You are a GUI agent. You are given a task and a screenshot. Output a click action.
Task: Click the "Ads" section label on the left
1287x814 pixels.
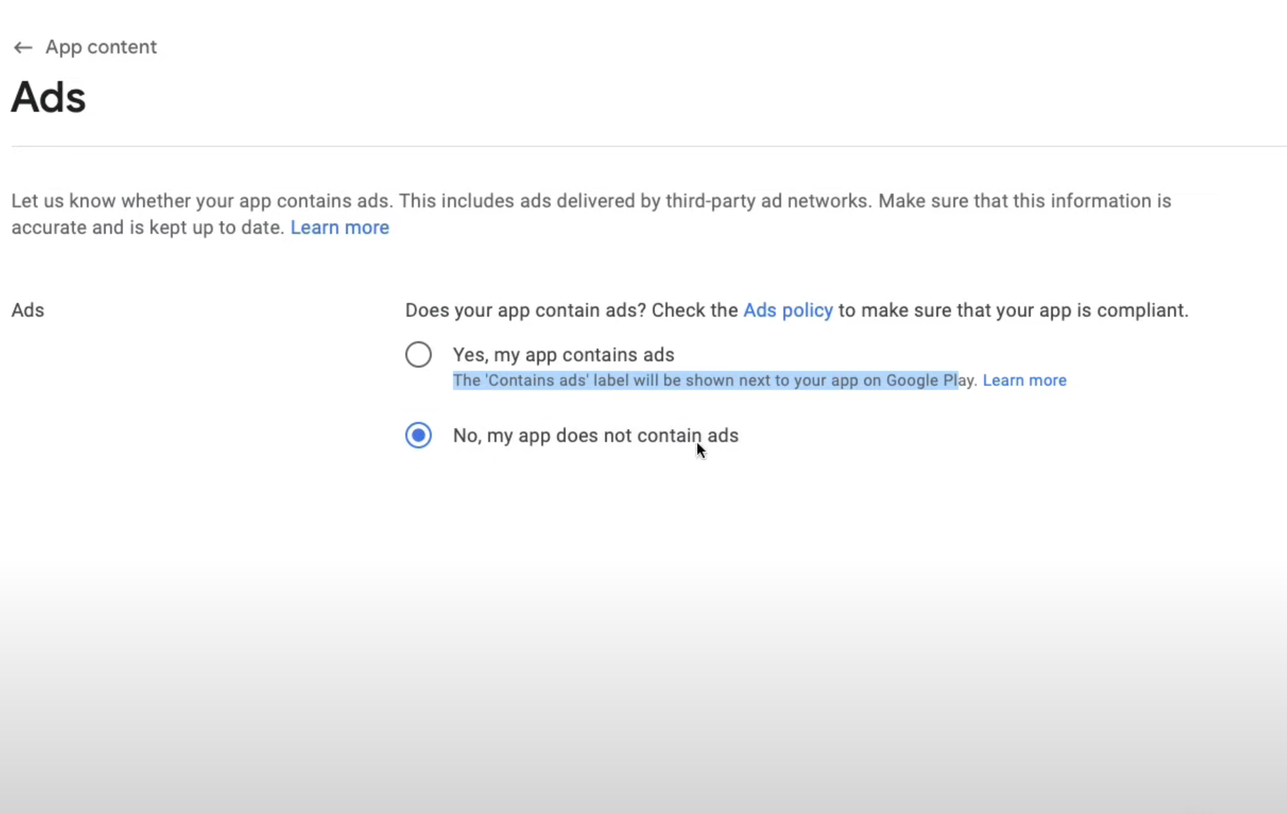click(x=27, y=310)
